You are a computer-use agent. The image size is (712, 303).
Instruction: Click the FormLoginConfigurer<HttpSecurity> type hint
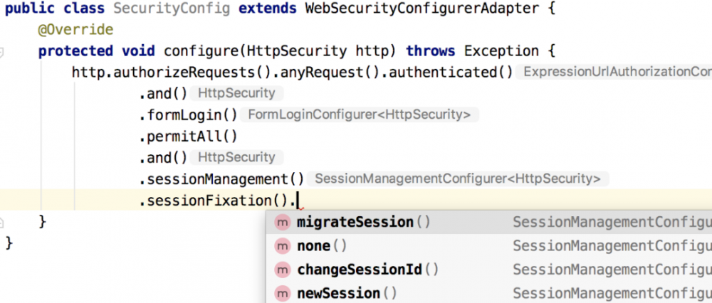point(359,115)
